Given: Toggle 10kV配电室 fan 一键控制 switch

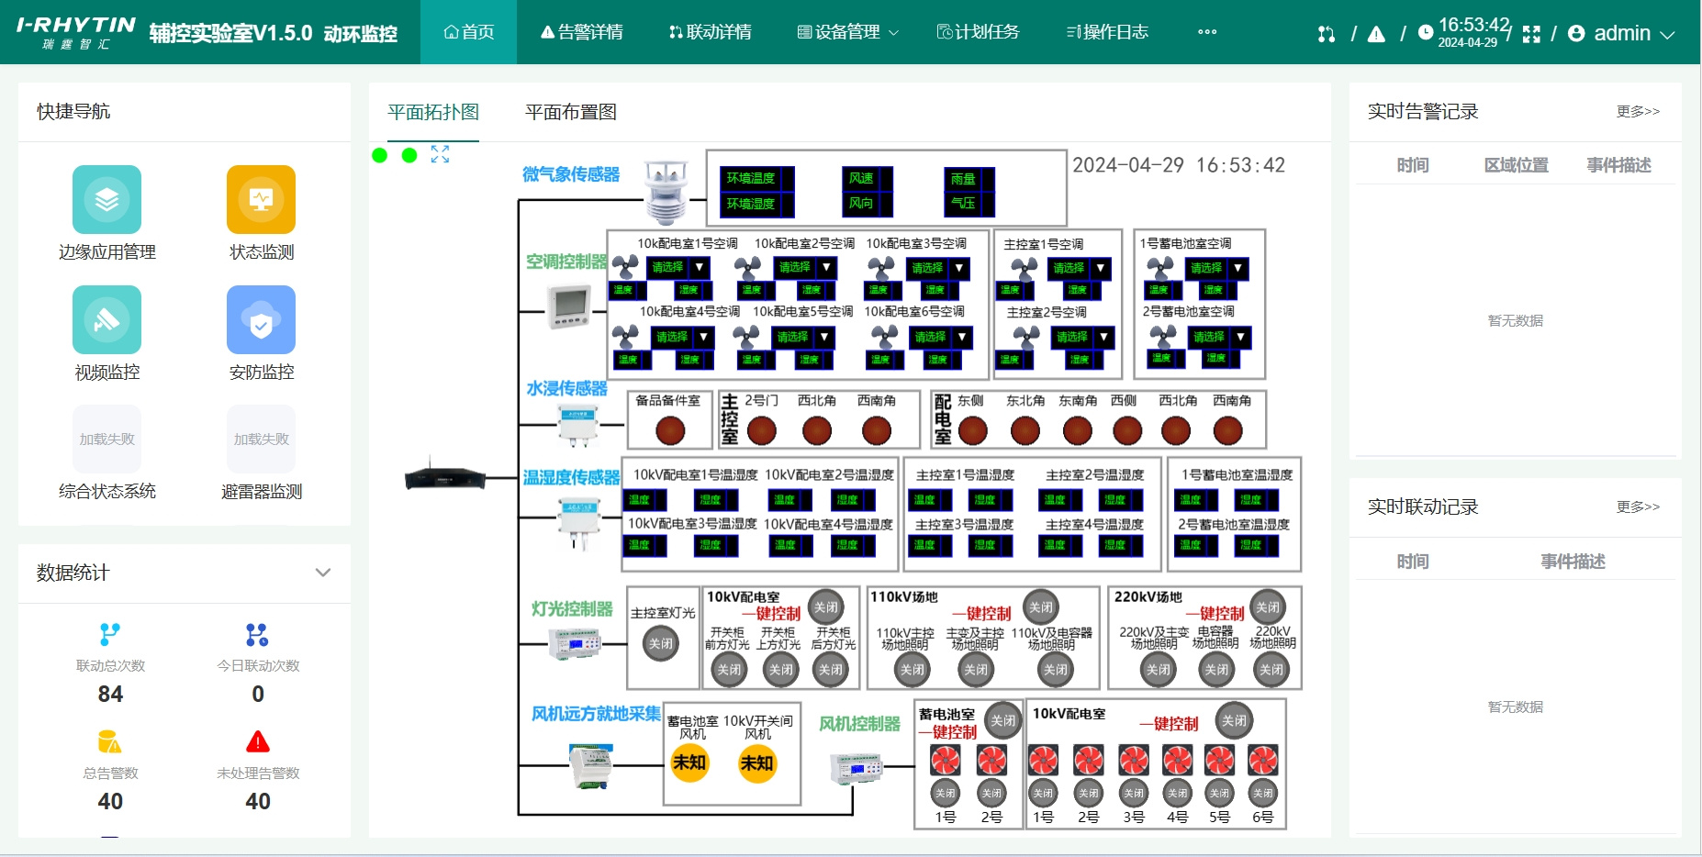Looking at the screenshot, I should [1235, 720].
